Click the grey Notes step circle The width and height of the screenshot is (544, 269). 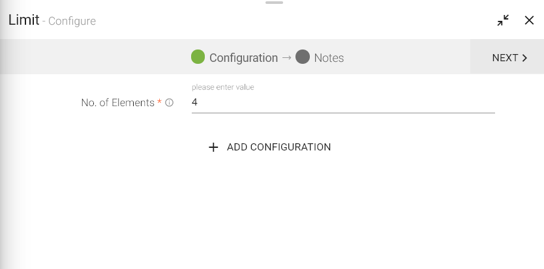(x=302, y=57)
